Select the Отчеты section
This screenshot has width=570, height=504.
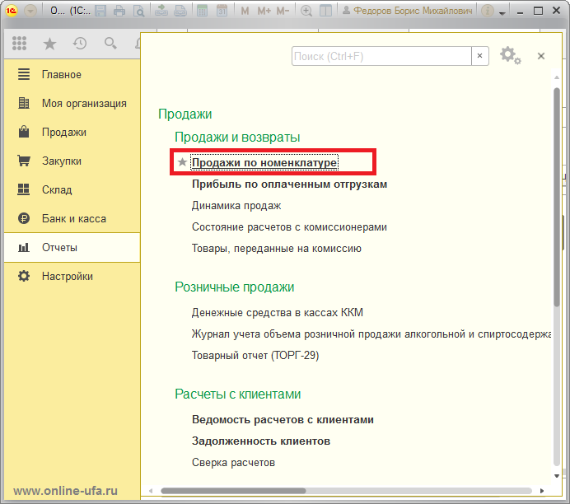tap(72, 247)
